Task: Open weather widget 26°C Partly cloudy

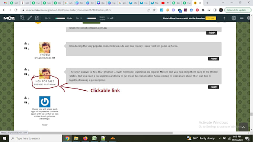Action: (x=201, y=138)
